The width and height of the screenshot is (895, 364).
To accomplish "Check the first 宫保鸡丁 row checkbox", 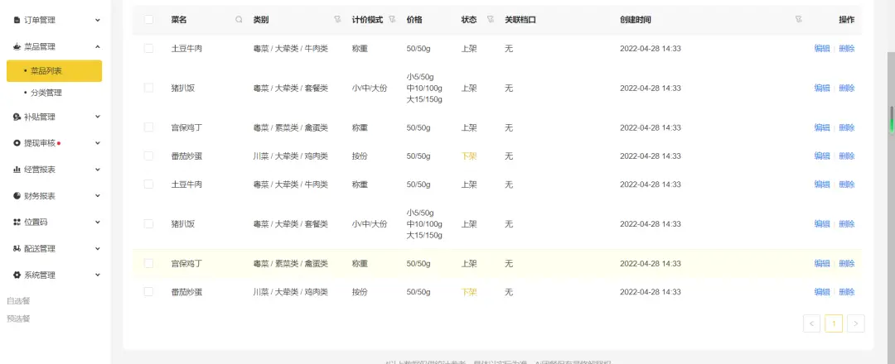I will click(x=148, y=127).
